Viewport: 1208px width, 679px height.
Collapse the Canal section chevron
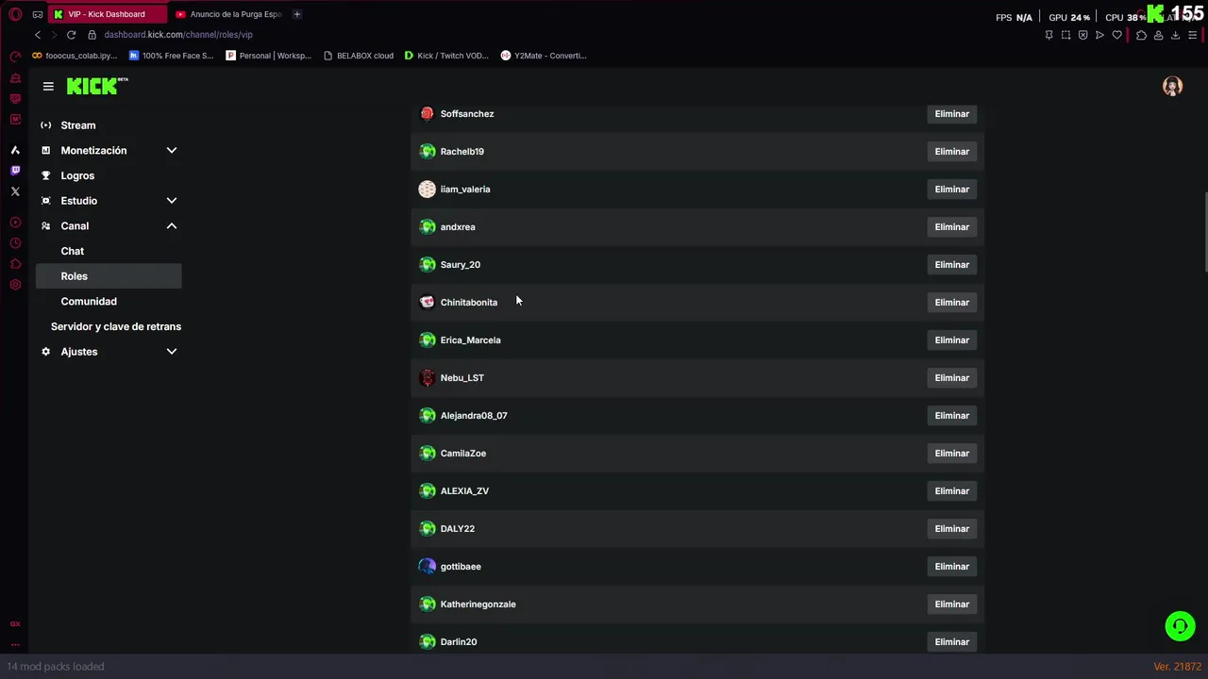click(x=172, y=226)
